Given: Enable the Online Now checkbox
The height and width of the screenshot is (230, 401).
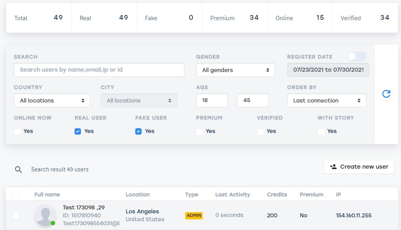Looking at the screenshot, I should coord(17,131).
